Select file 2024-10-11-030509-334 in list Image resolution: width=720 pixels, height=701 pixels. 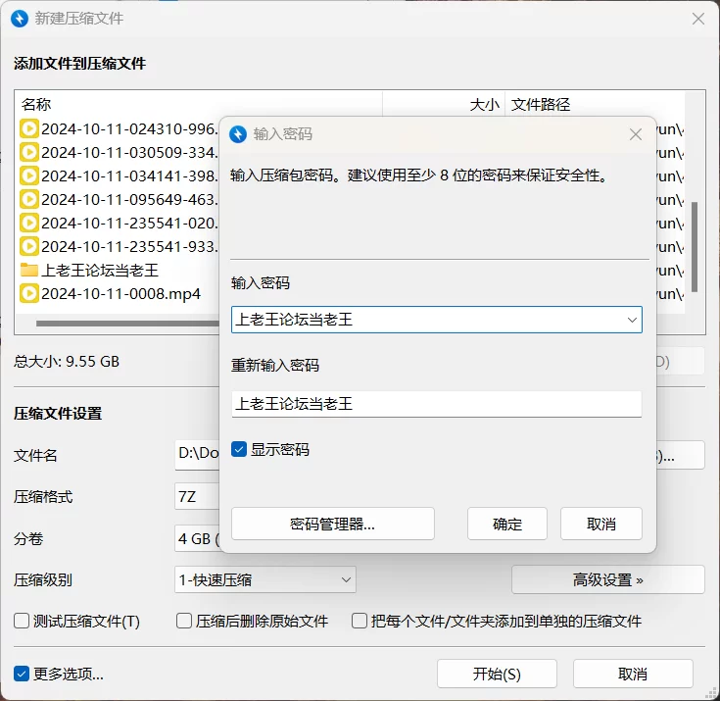click(129, 153)
